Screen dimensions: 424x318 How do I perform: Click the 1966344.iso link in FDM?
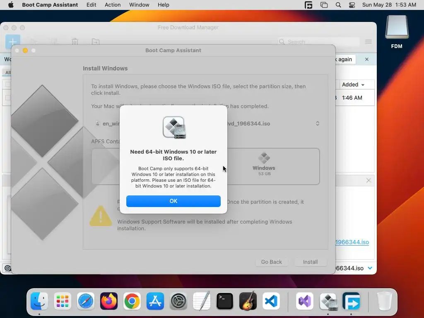[352, 242]
